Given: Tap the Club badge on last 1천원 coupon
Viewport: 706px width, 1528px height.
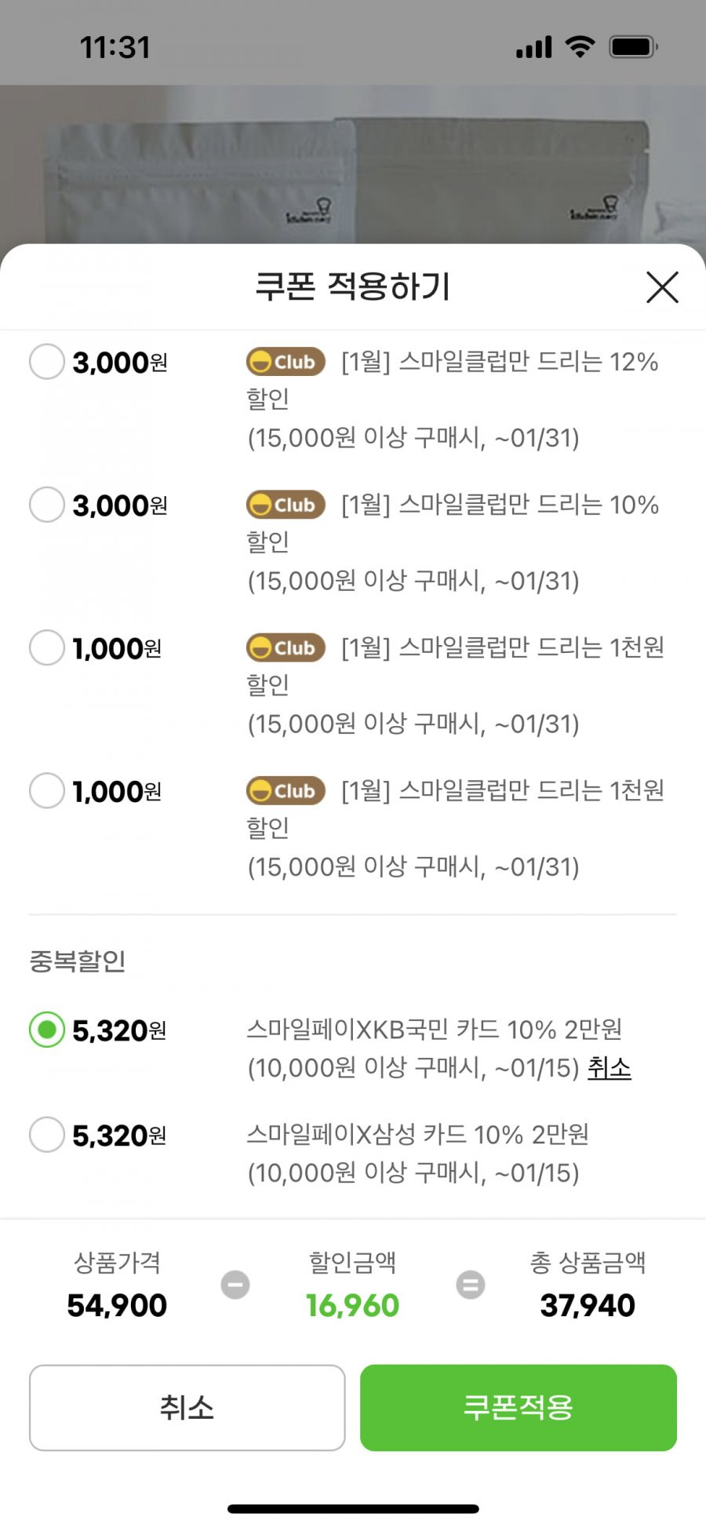Looking at the screenshot, I should [x=286, y=790].
